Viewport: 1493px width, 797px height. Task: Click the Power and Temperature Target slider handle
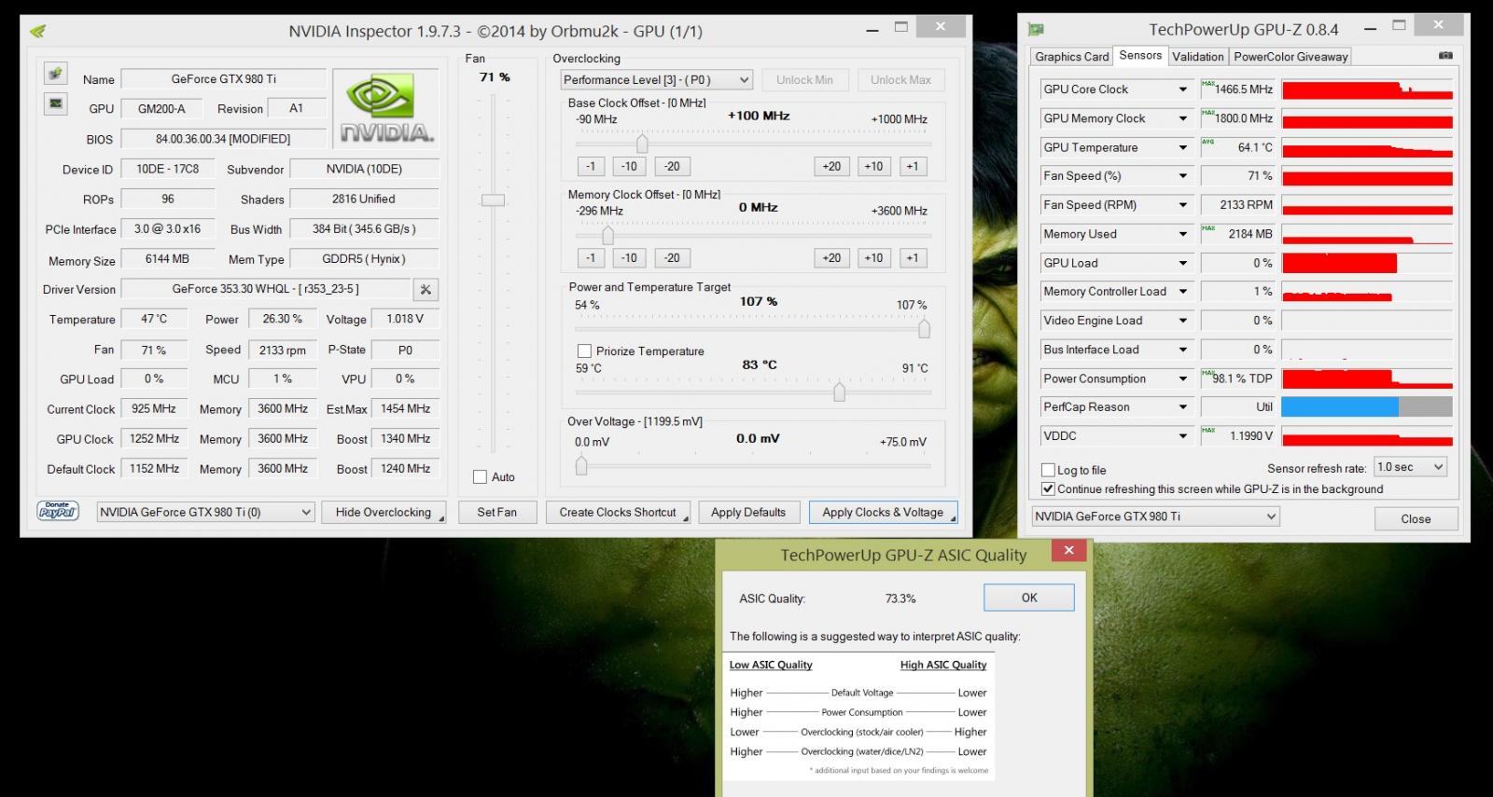click(x=924, y=328)
